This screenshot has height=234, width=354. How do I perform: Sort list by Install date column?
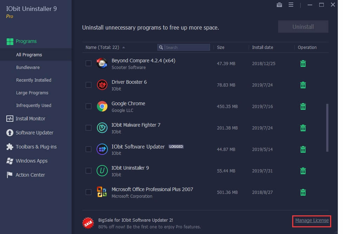[263, 48]
